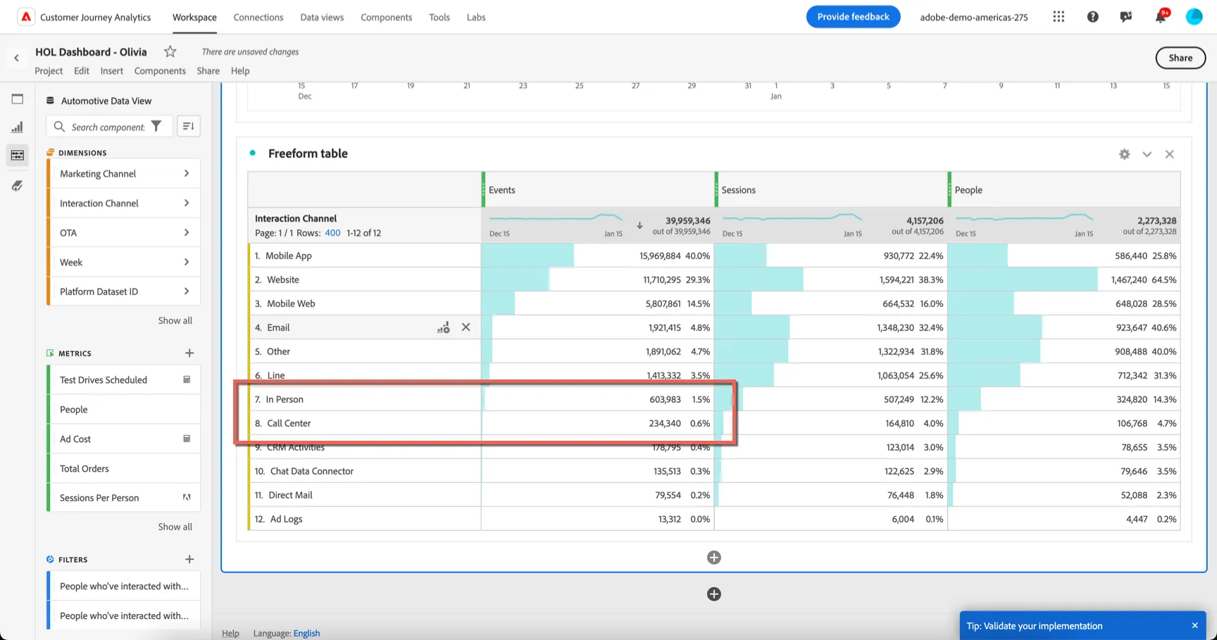Add a new metric with plus icon

189,353
